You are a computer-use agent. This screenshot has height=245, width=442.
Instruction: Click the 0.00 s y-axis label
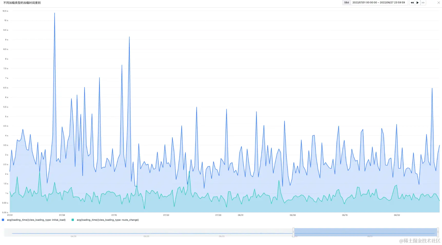click(5, 212)
